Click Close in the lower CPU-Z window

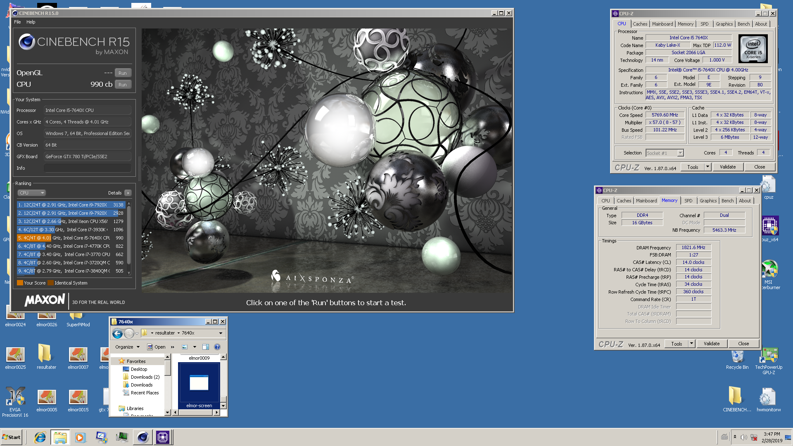click(x=743, y=344)
